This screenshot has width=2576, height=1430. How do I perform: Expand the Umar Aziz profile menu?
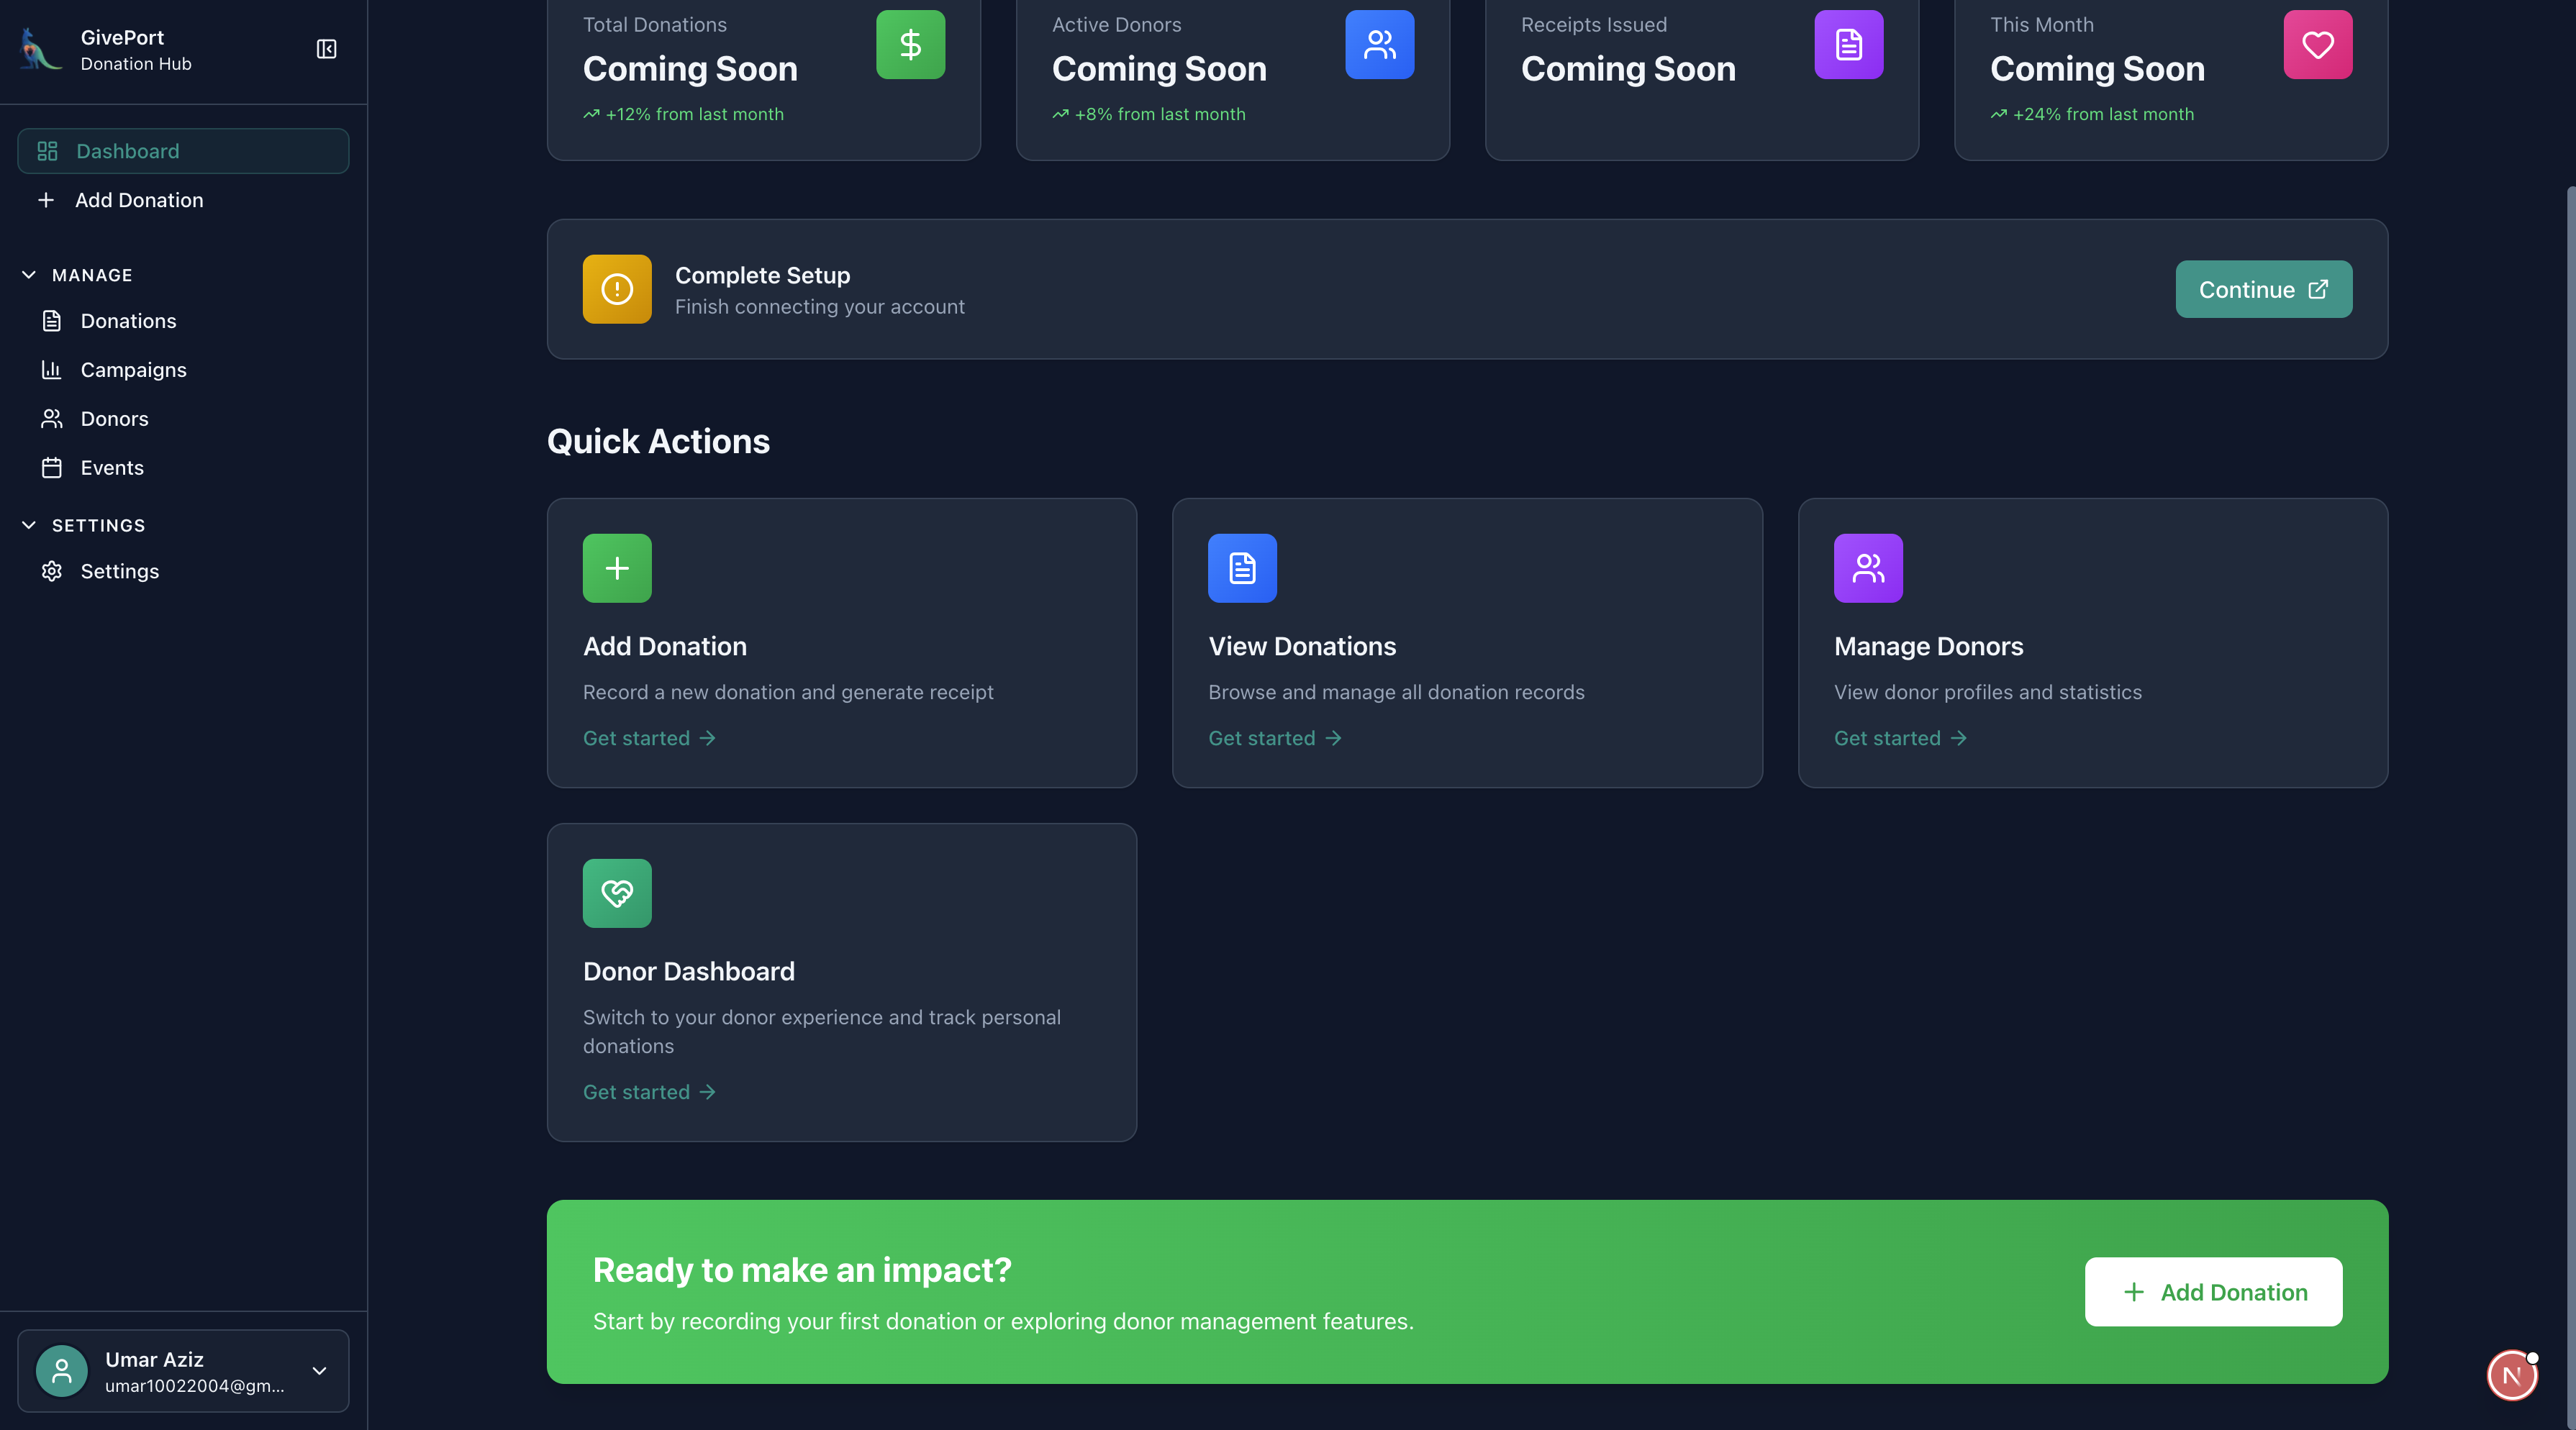pyautogui.click(x=318, y=1371)
